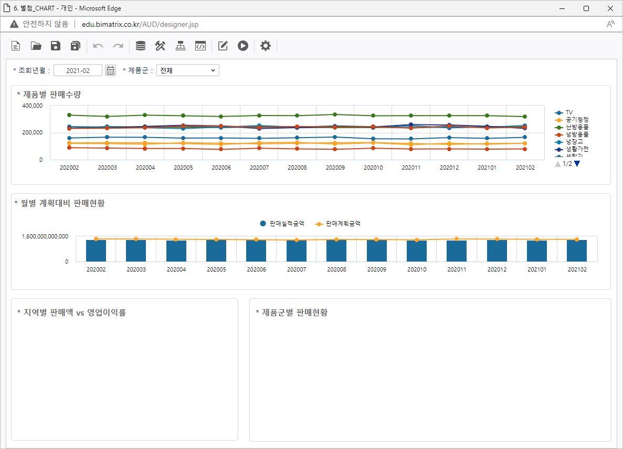
Task: Open the code script editor icon
Action: tap(200, 46)
